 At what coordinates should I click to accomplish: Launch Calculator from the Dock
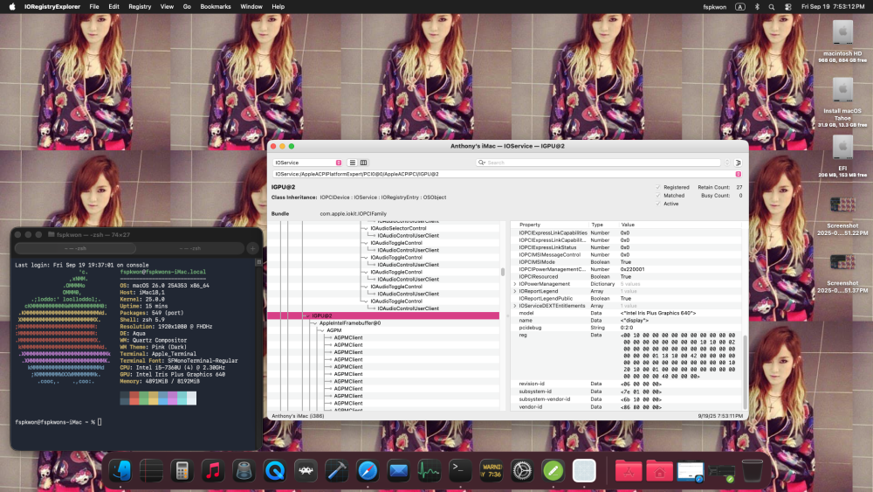182,471
